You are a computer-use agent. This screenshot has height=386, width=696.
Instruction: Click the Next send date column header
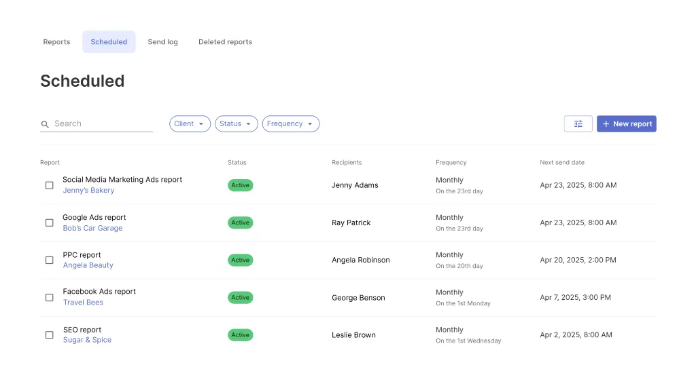(x=562, y=163)
